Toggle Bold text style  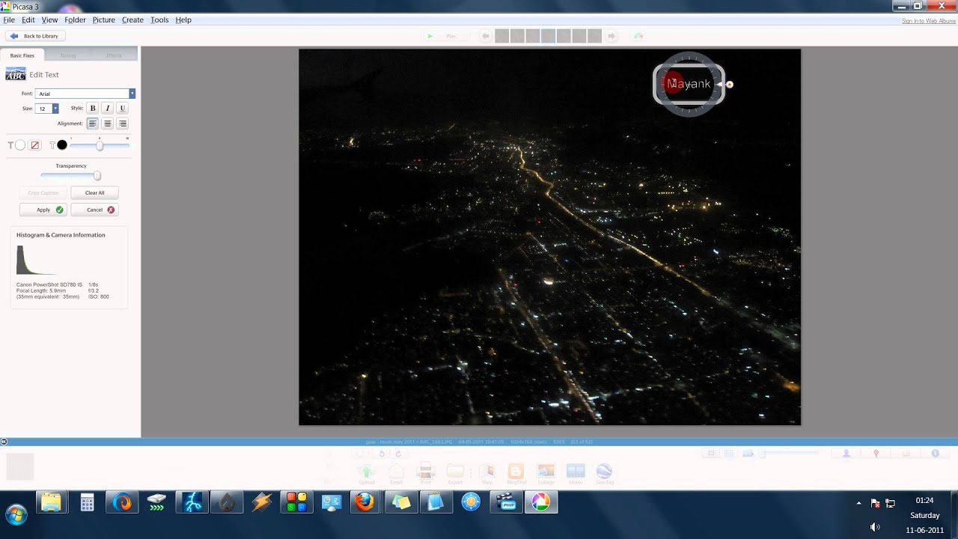(x=92, y=108)
